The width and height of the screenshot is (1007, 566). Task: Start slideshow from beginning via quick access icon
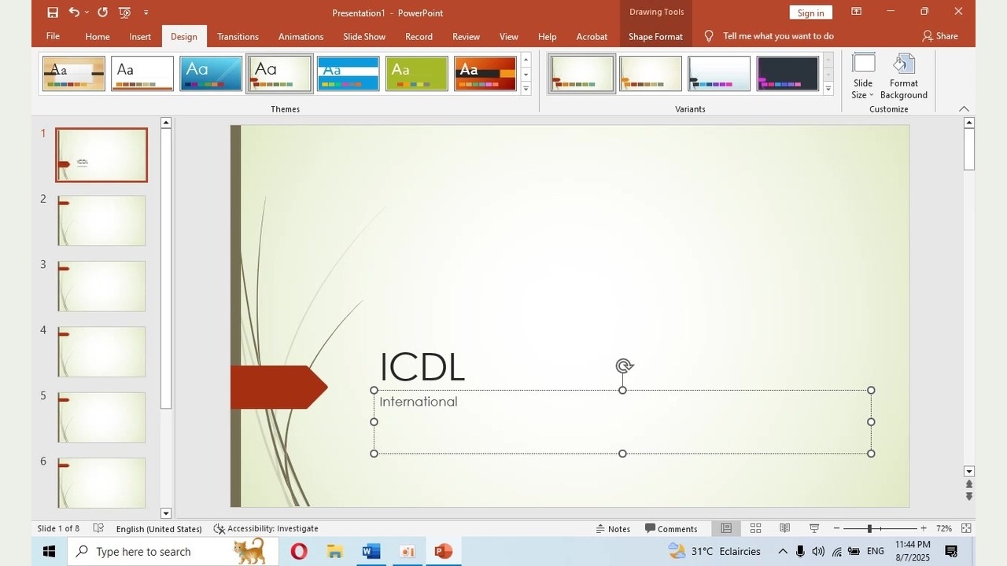tap(124, 13)
